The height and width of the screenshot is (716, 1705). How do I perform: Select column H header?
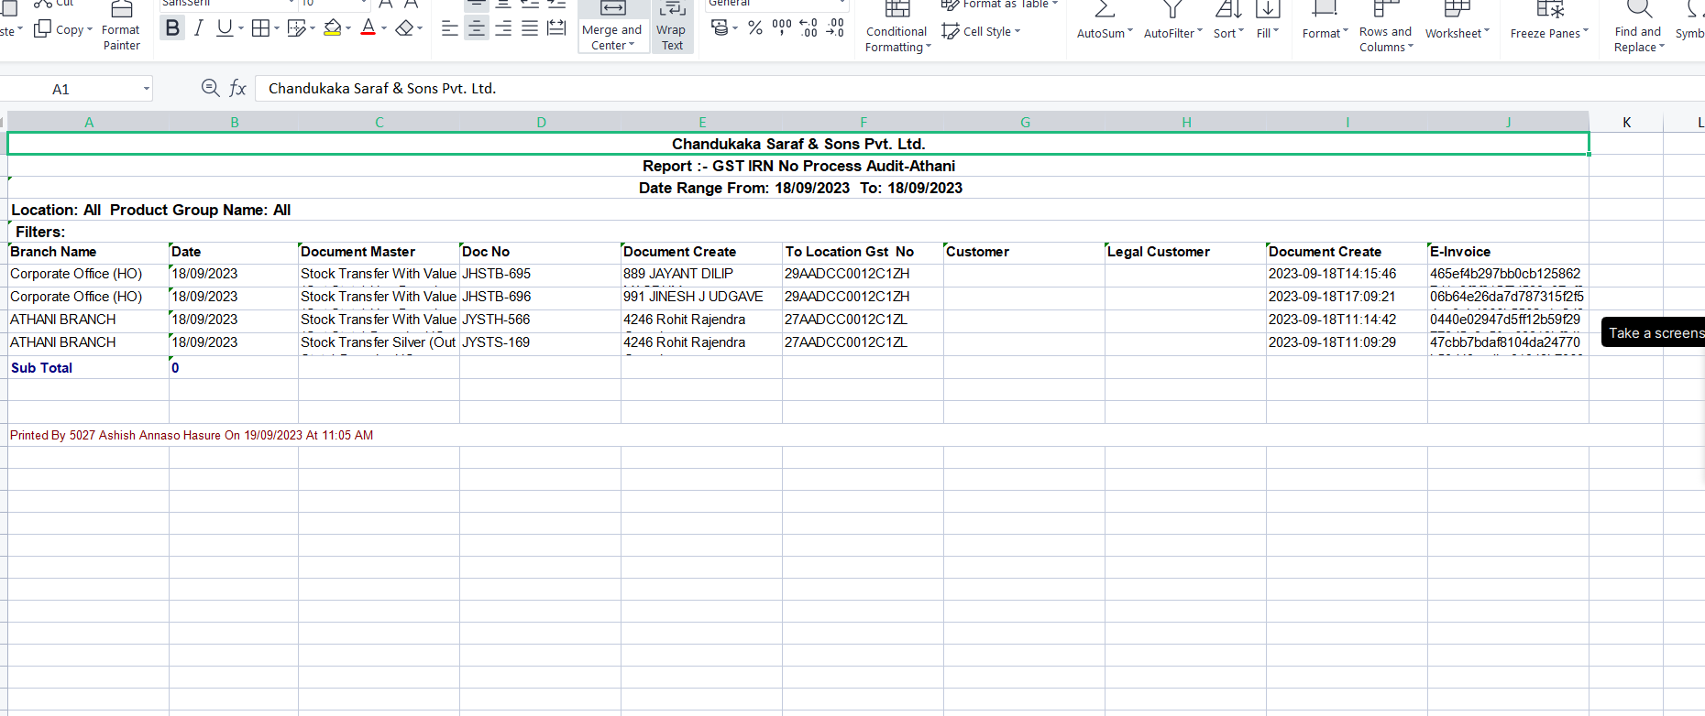pos(1186,122)
